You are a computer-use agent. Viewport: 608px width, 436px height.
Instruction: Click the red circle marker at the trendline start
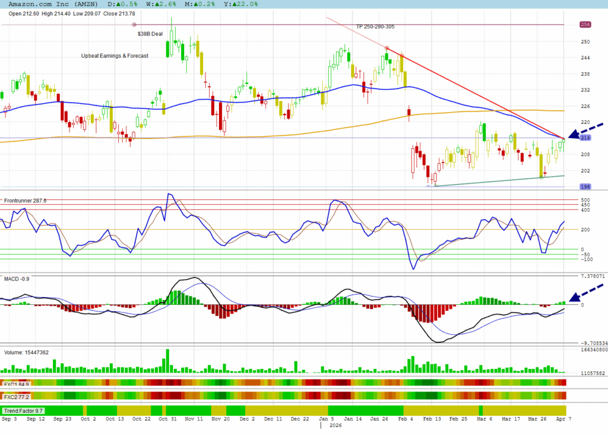point(387,48)
